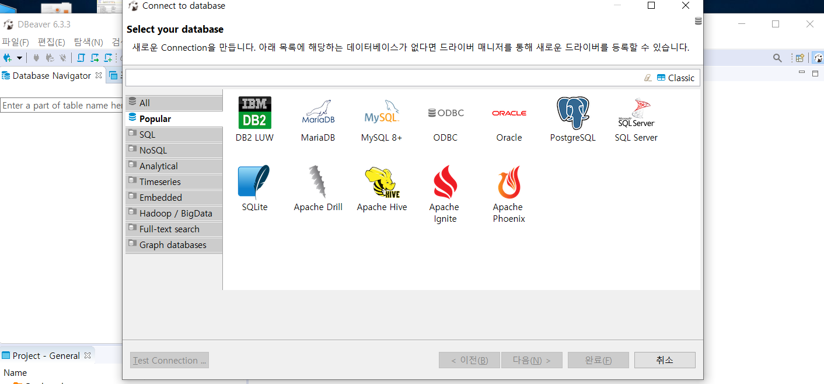Viewport: 824px width, 384px height.
Task: Click the Reconnect icon in DBeaver toolbar
Action: point(50,58)
